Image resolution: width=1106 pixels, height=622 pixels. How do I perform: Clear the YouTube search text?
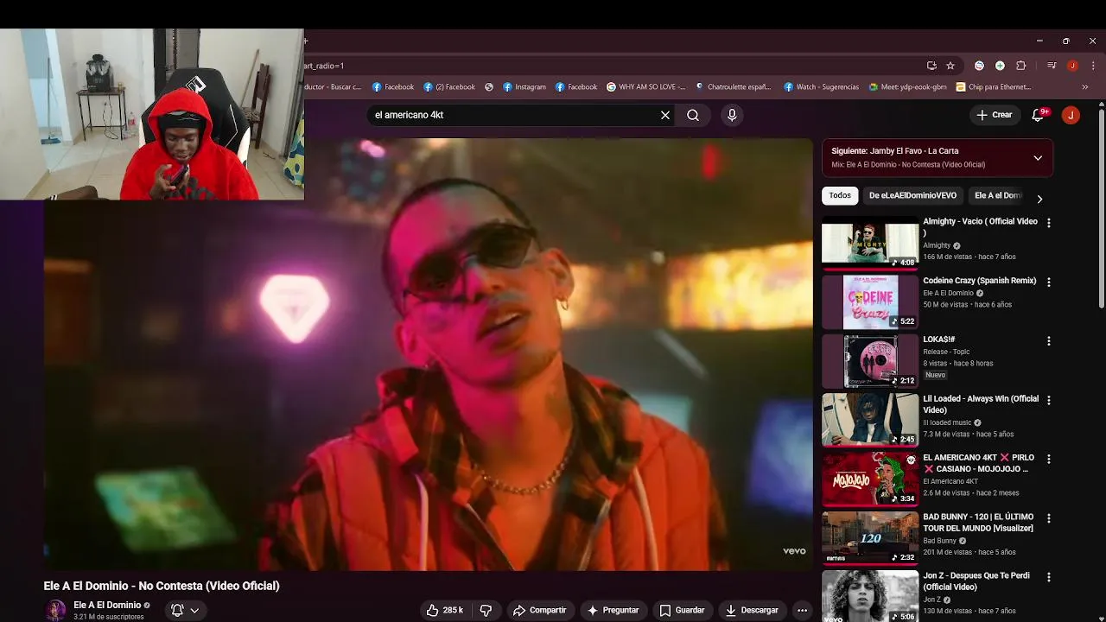(x=665, y=115)
